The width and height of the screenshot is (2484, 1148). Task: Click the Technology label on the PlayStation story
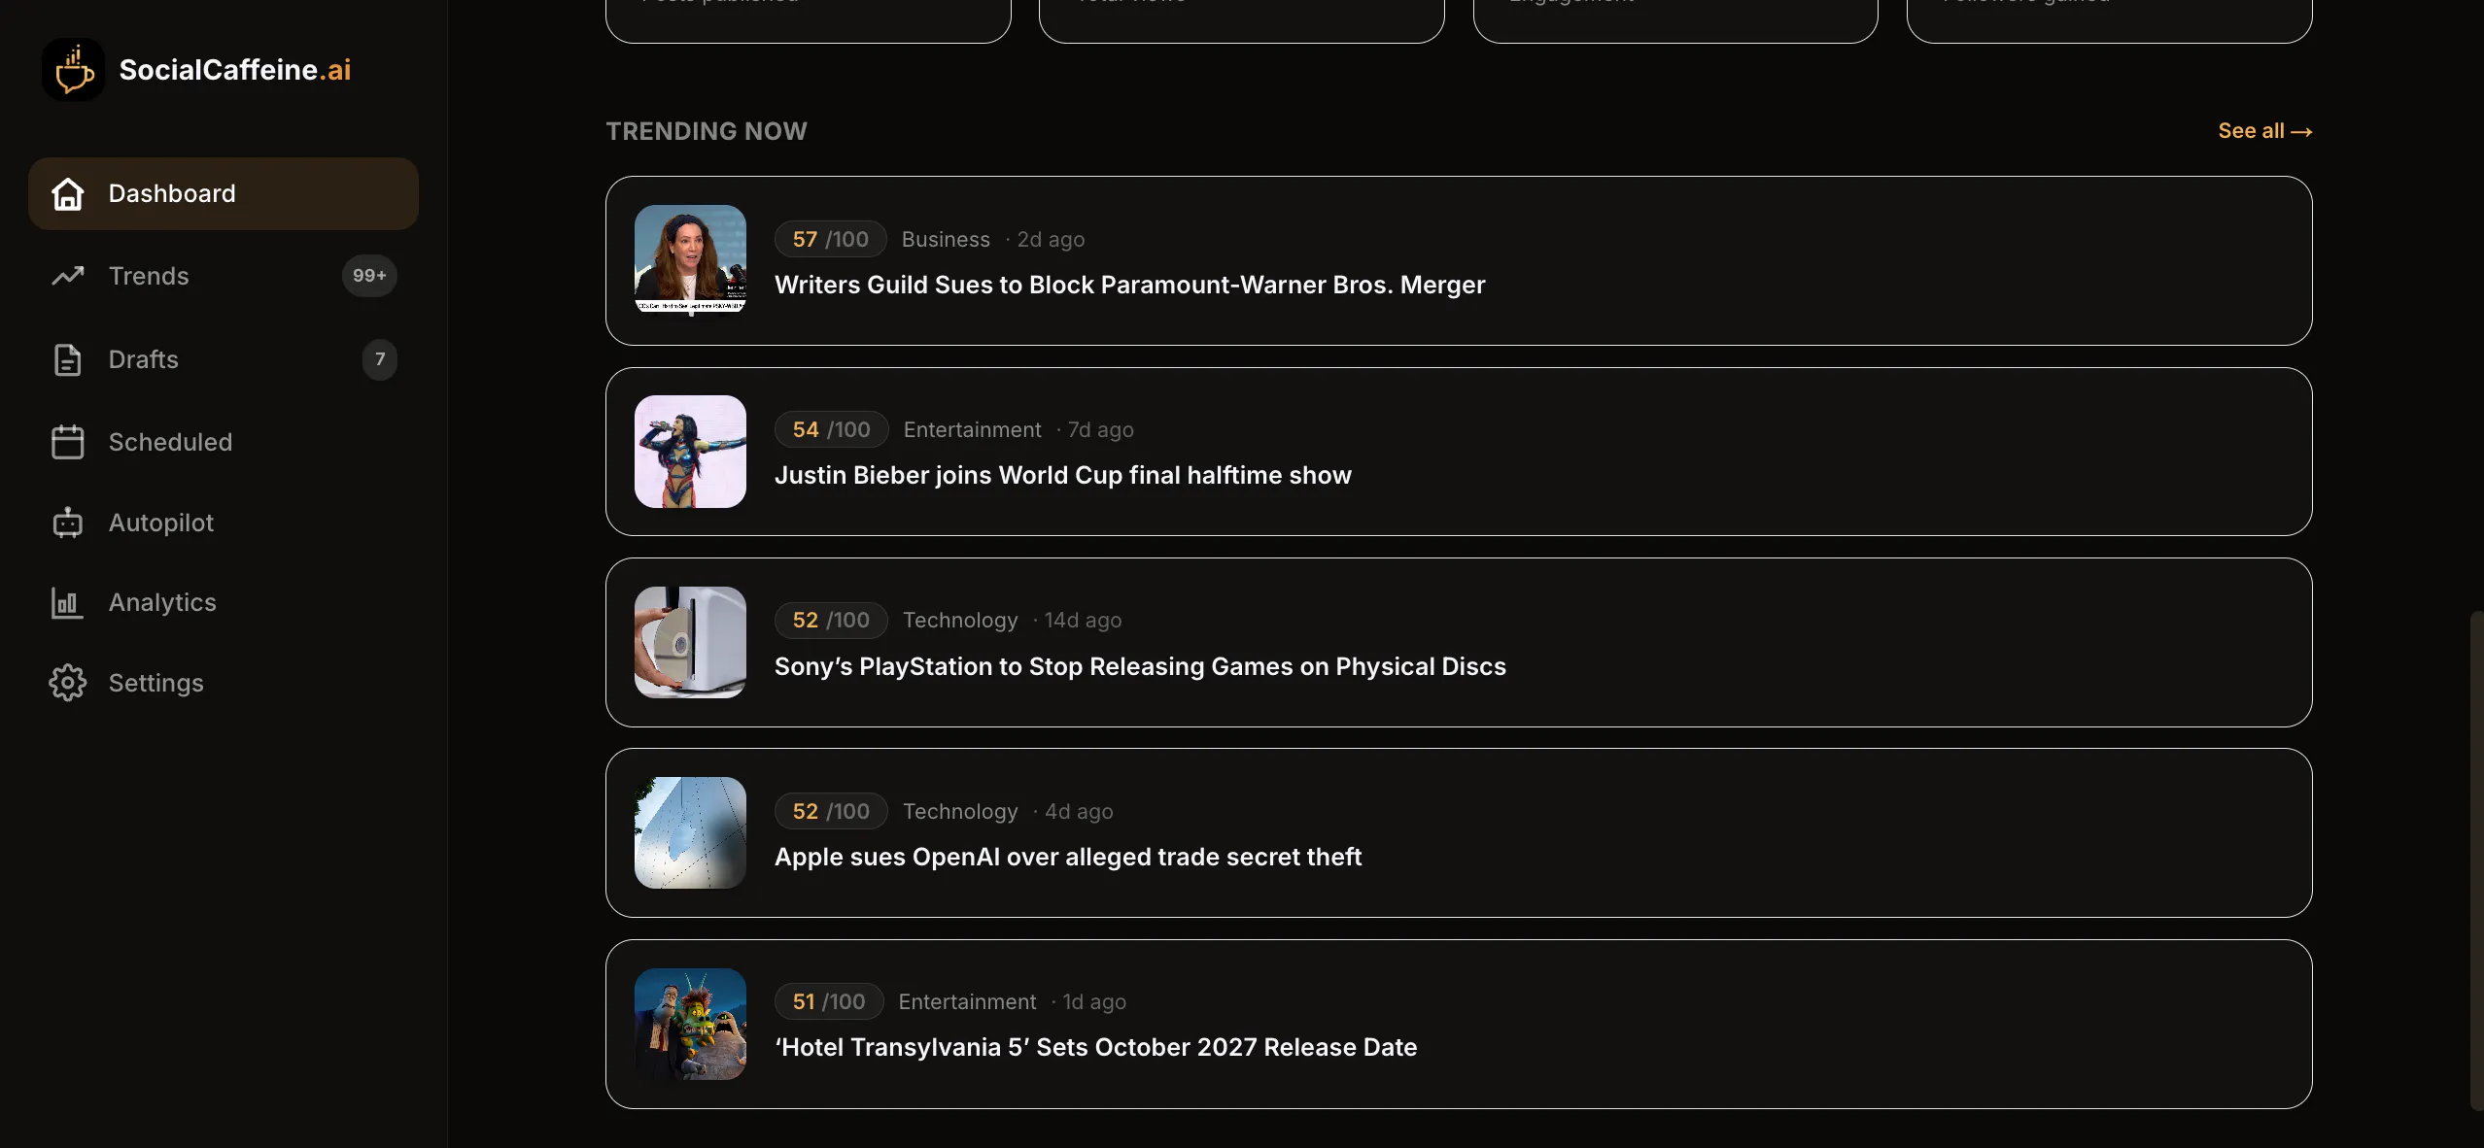click(x=960, y=620)
